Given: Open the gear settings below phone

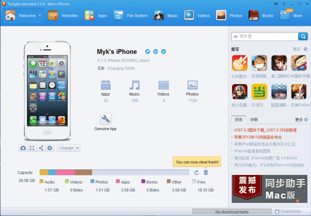Looking at the screenshot, I should pyautogui.click(x=50, y=148).
